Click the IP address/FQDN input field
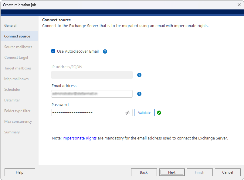Image resolution: width=244 pixels, height=180 pixels. [92, 75]
